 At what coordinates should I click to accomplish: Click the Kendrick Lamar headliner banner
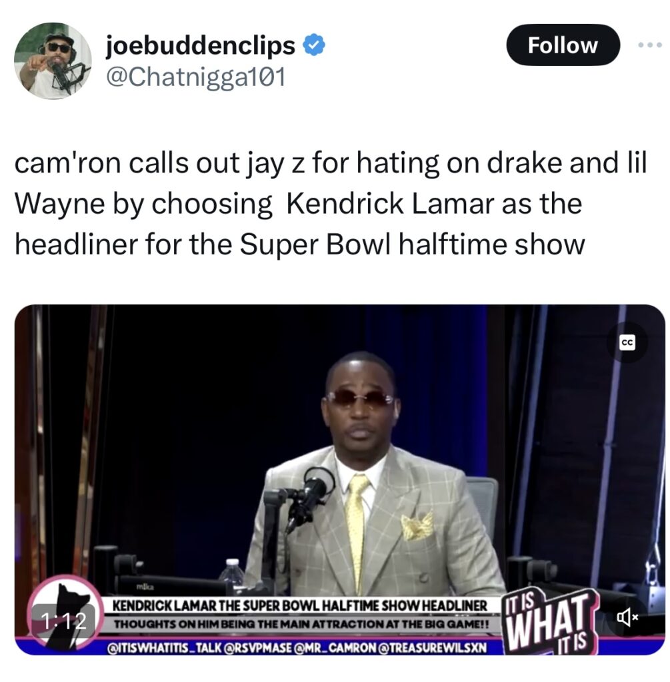tap(299, 605)
